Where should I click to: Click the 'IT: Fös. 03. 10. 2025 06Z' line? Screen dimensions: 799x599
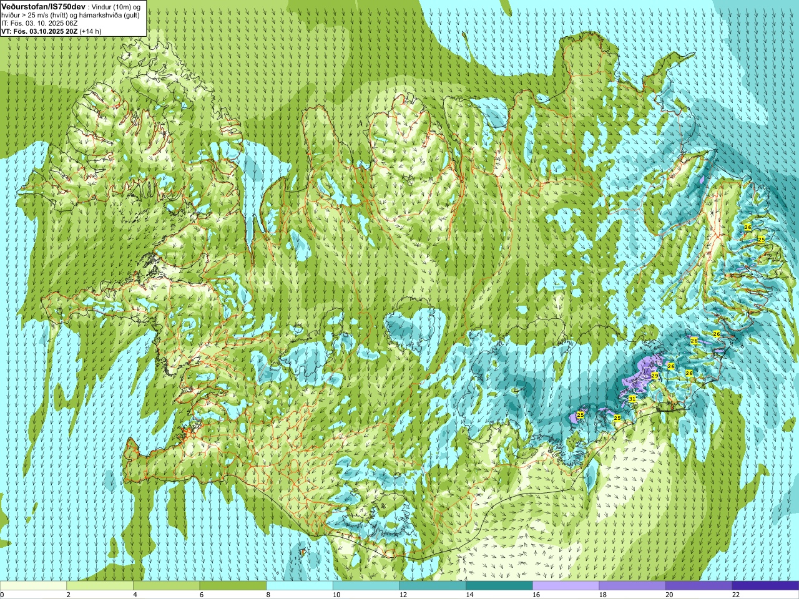[39, 23]
